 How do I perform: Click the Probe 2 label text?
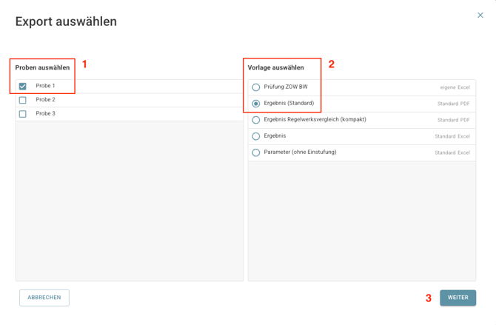pos(45,100)
